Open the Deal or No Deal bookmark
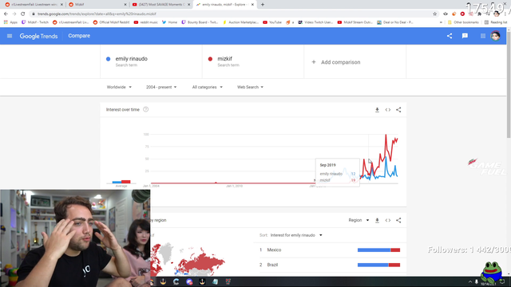The width and height of the screenshot is (511, 287). 395,22
